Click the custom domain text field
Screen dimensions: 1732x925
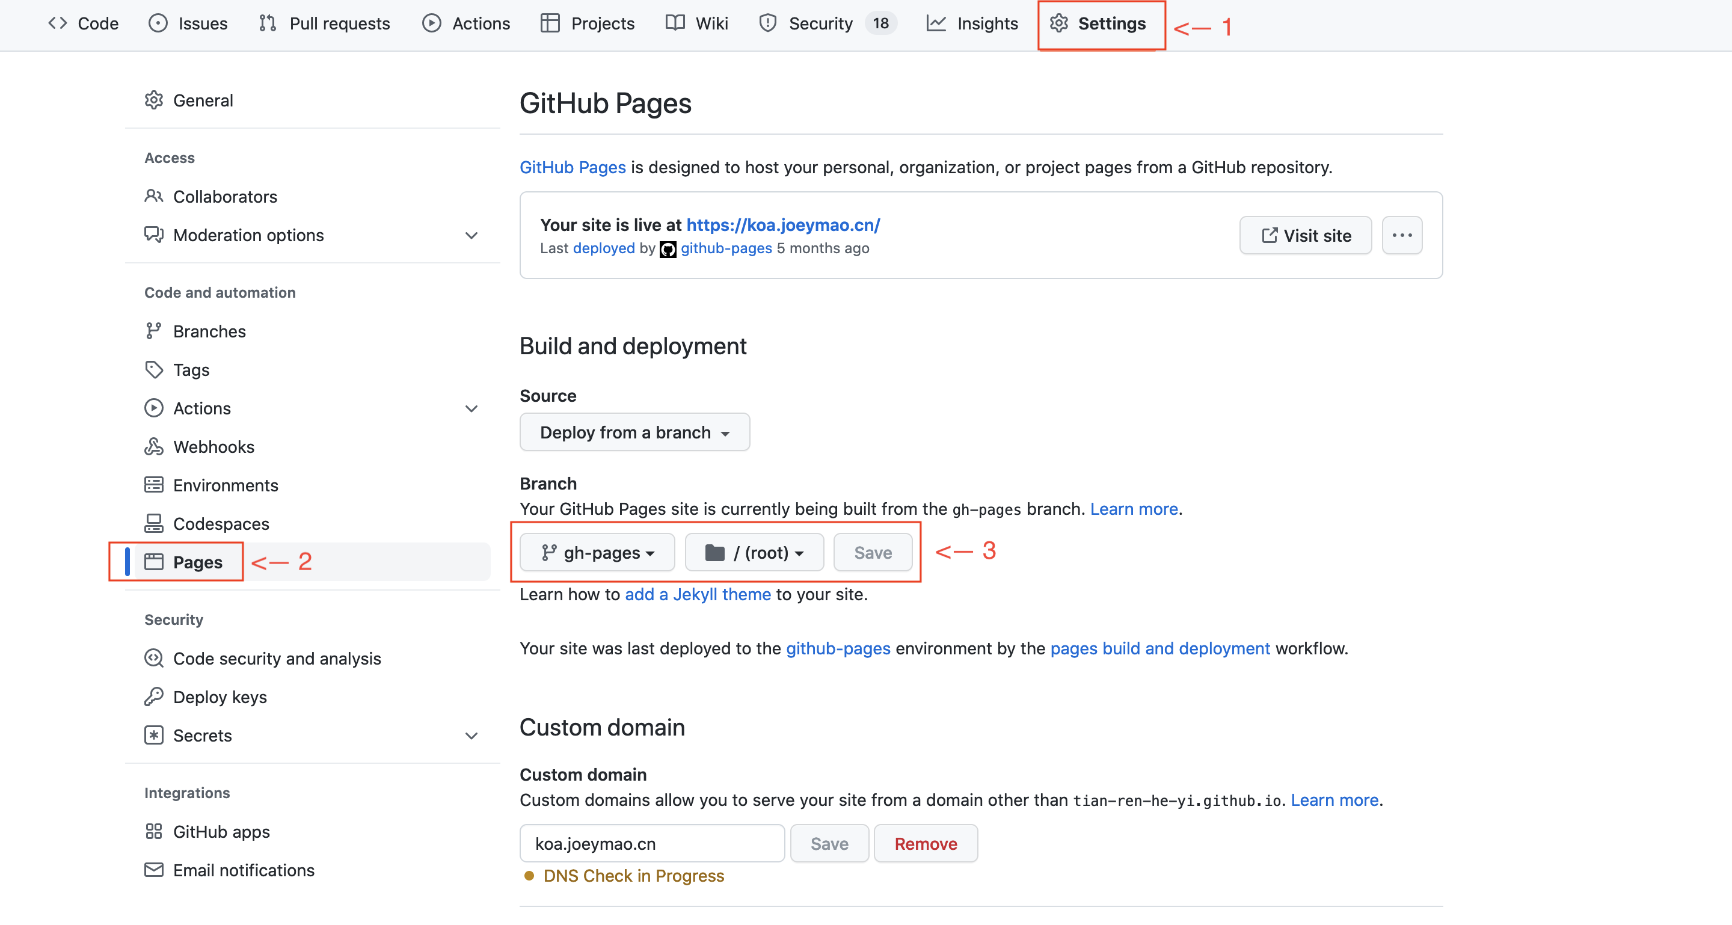tap(651, 844)
